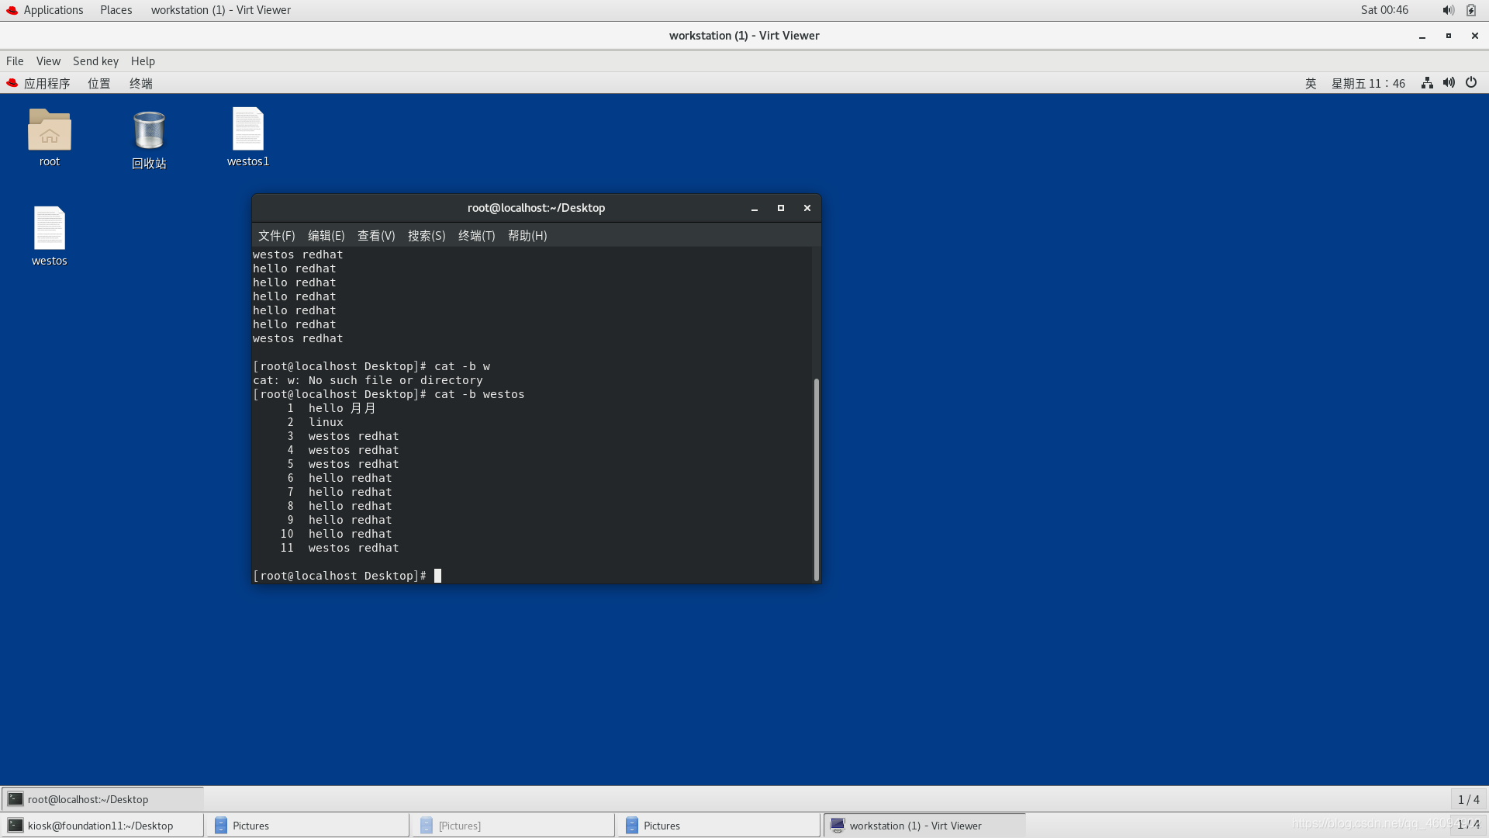Click guest network status icon
1489x838 pixels.
coord(1427,83)
